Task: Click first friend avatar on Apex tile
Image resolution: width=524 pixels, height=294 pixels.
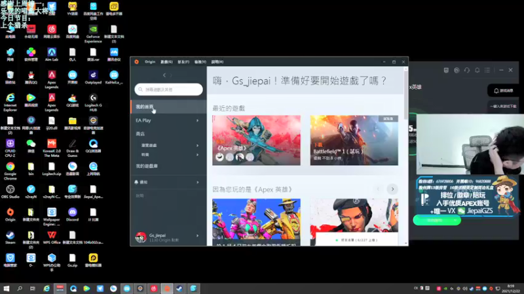Action: pyautogui.click(x=219, y=157)
